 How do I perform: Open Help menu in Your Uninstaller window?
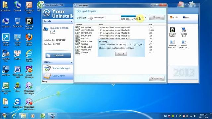[186, 17]
